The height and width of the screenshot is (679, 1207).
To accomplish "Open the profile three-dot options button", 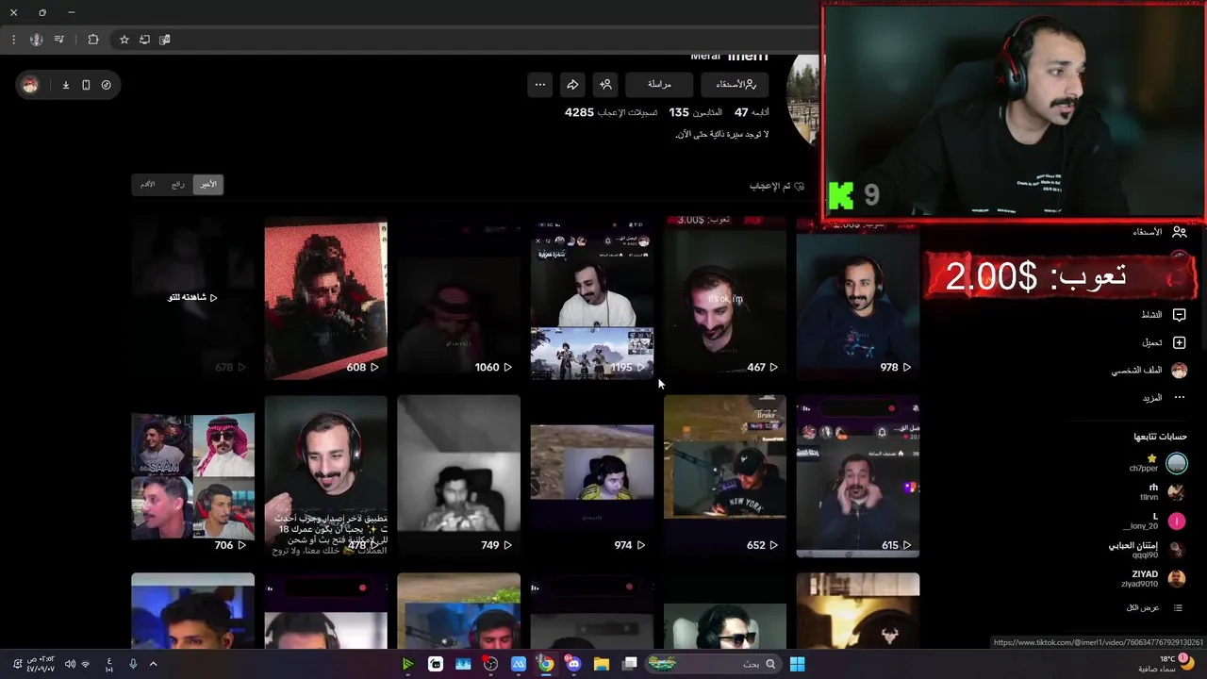I will click(539, 85).
